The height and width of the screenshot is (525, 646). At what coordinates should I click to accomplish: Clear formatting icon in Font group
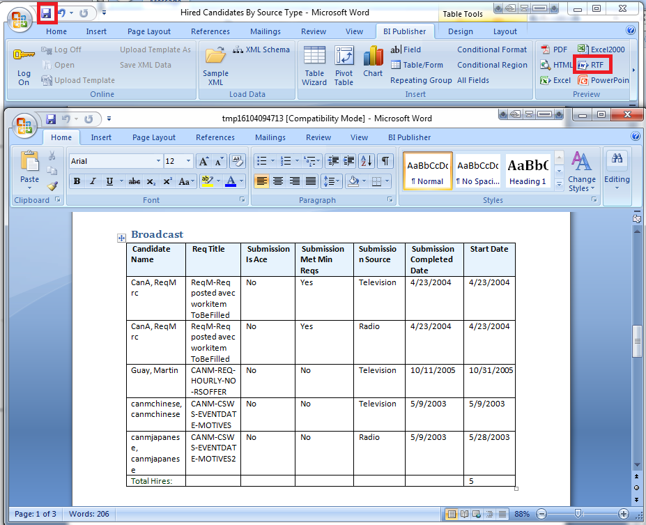click(x=238, y=161)
